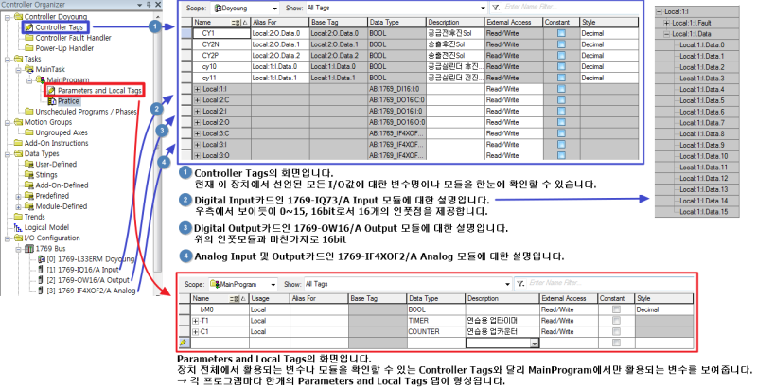Click the 1769 Bus backplane icon
The height and width of the screenshot is (388, 757).
coord(29,249)
